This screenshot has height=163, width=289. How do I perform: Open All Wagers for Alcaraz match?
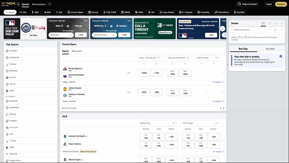(218, 101)
